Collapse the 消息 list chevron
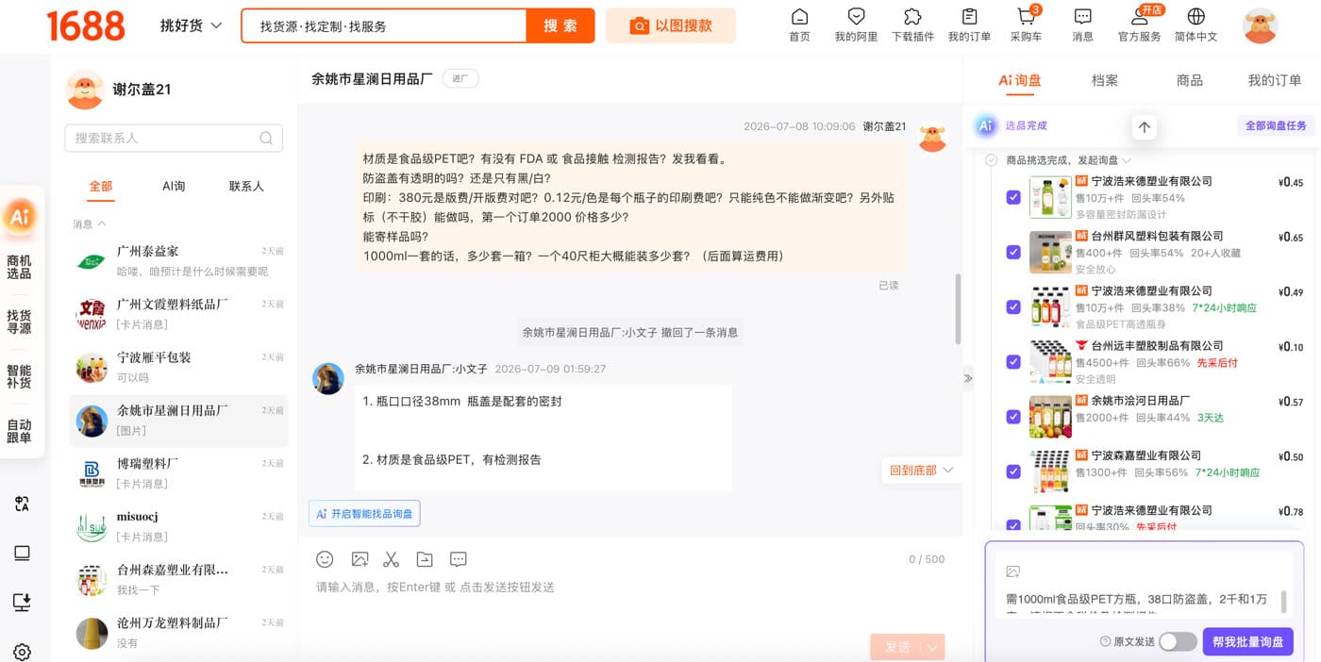1321x662 pixels. tap(102, 224)
